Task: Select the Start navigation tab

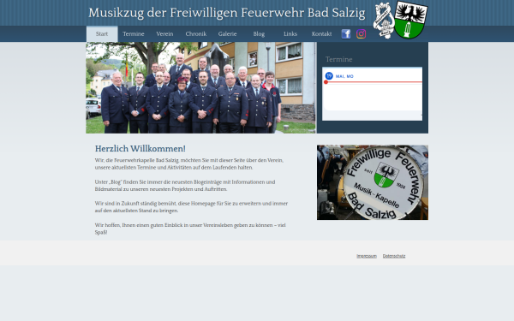Action: [x=102, y=33]
